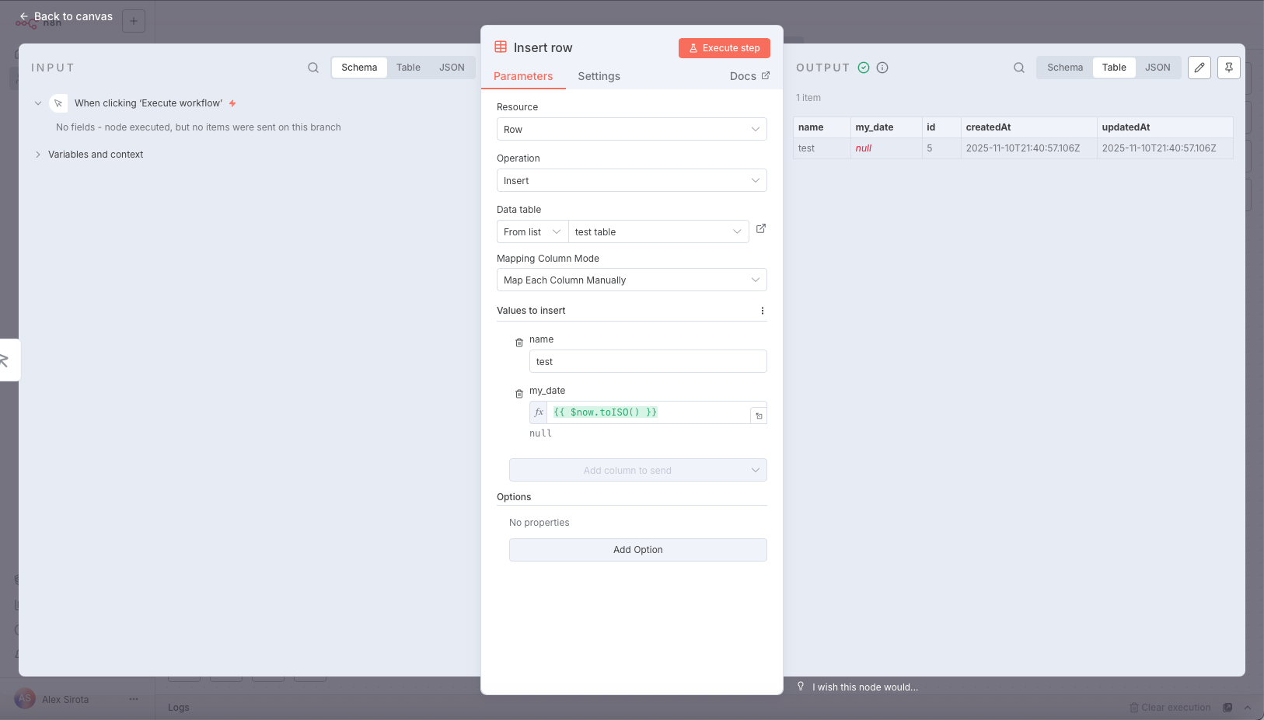
Task: Click the Insert row table node icon
Action: tap(501, 47)
